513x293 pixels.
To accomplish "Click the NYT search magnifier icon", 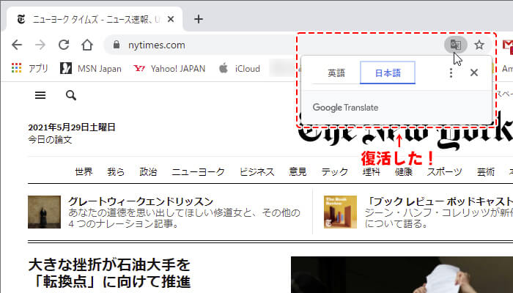I will 71,95.
